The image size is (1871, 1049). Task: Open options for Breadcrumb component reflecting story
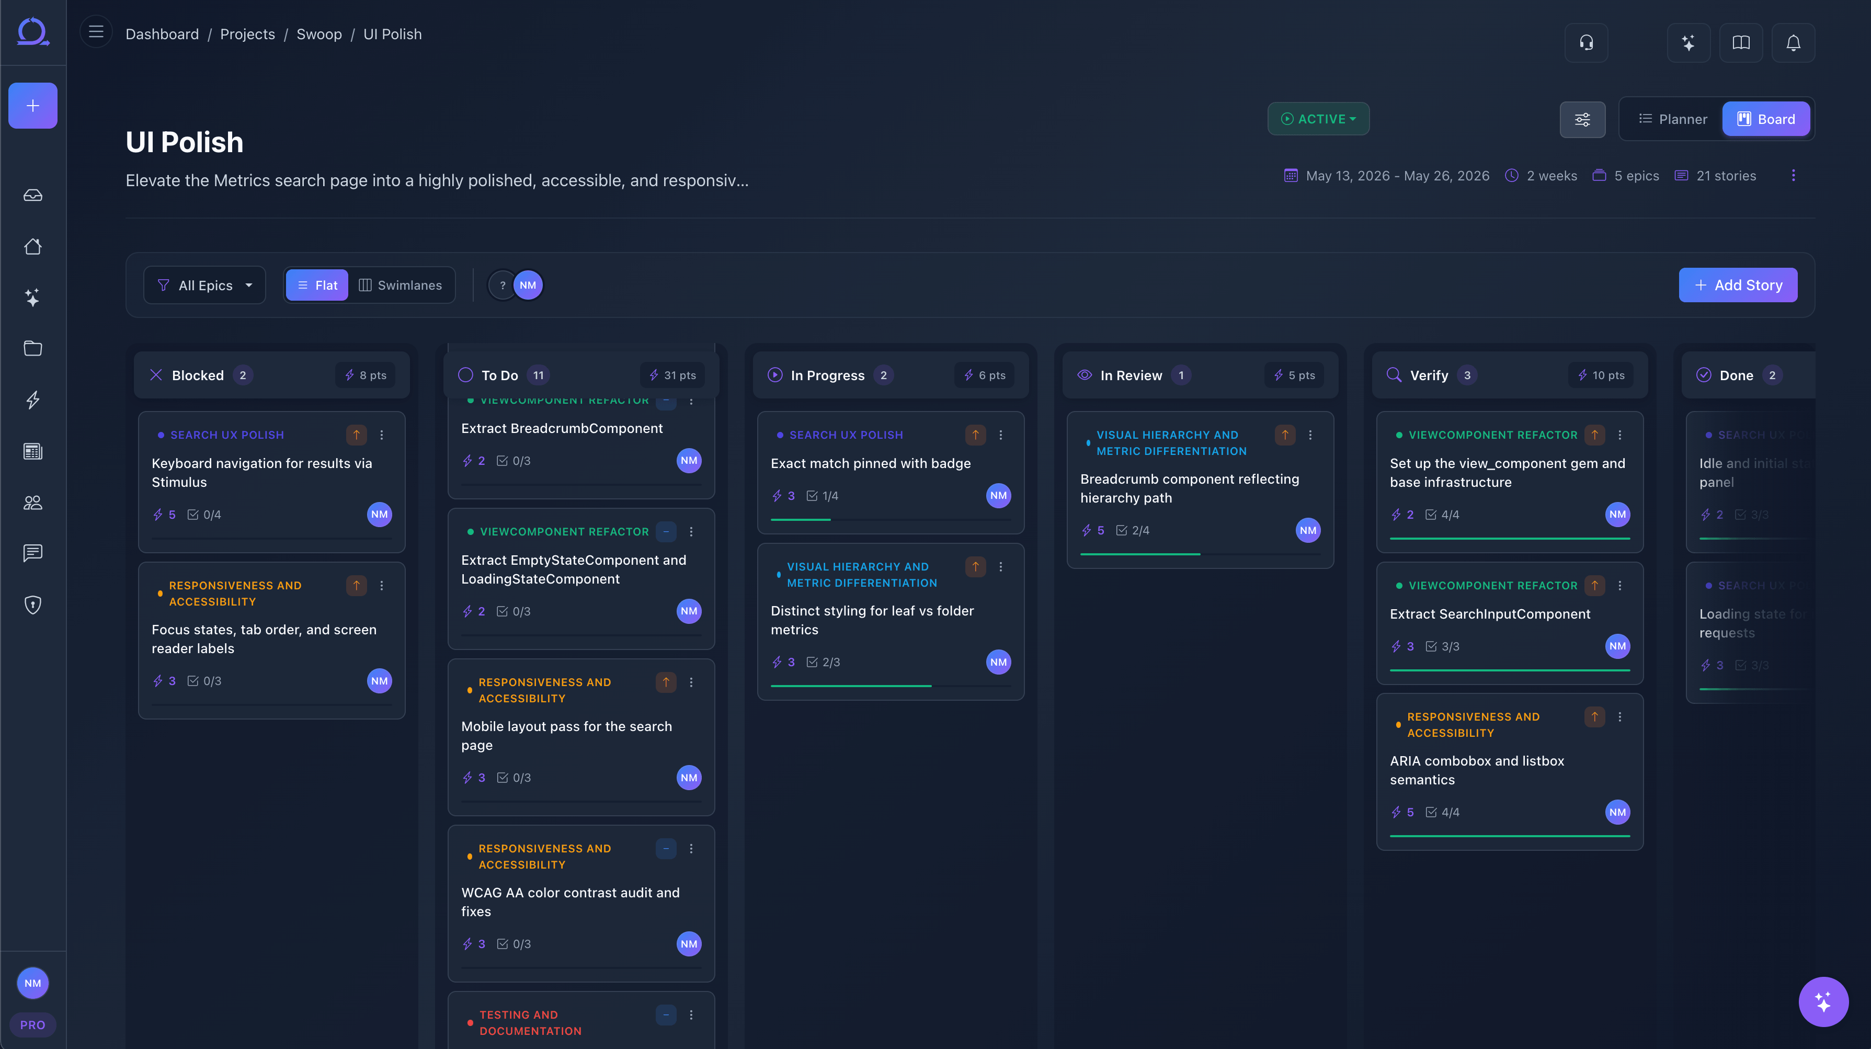click(1310, 435)
